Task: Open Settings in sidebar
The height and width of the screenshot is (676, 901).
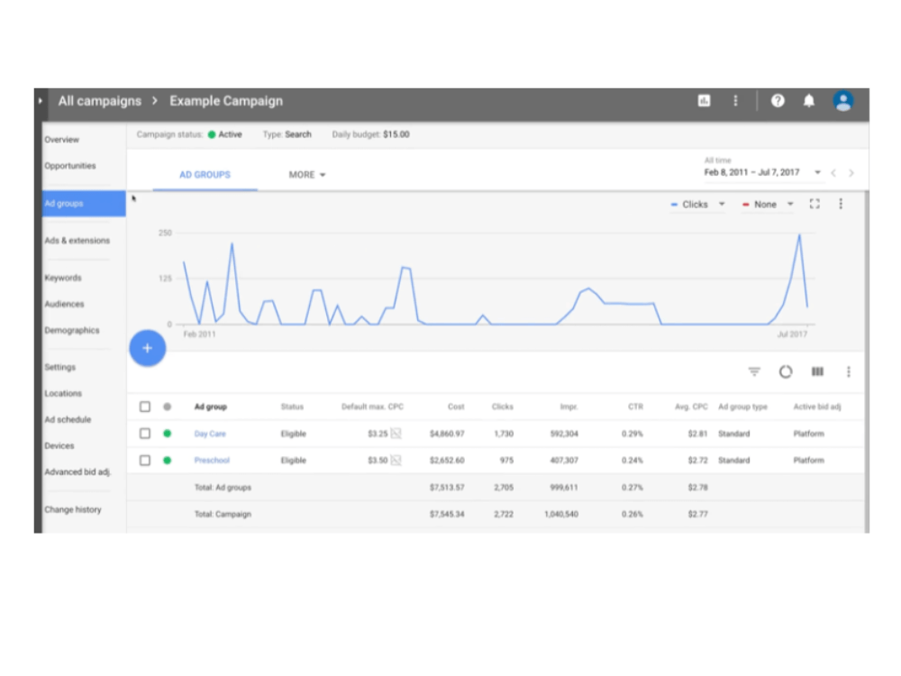Action: click(x=59, y=367)
